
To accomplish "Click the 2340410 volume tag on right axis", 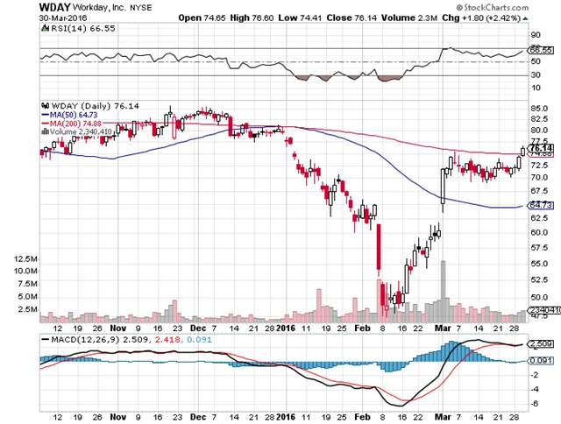I will point(543,310).
